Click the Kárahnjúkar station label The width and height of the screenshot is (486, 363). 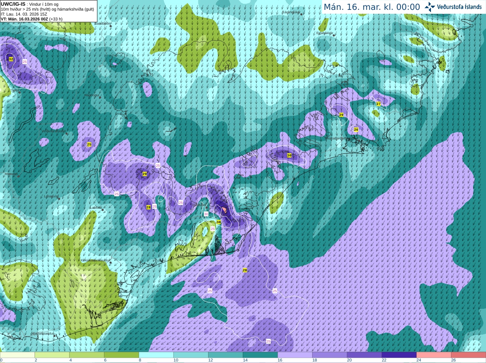click(x=291, y=12)
